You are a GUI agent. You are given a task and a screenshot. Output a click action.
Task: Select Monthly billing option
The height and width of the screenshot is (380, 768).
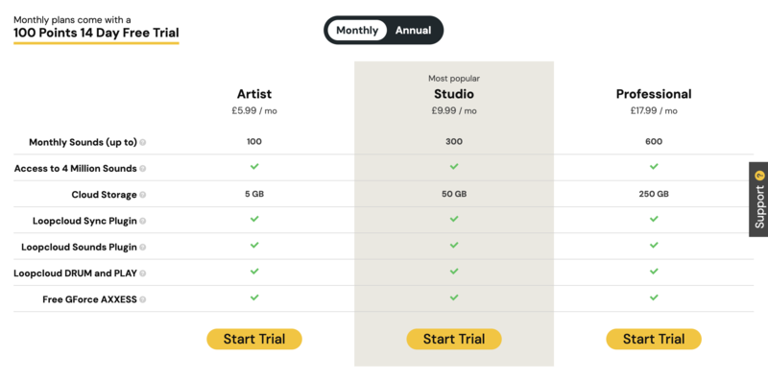[x=357, y=31]
